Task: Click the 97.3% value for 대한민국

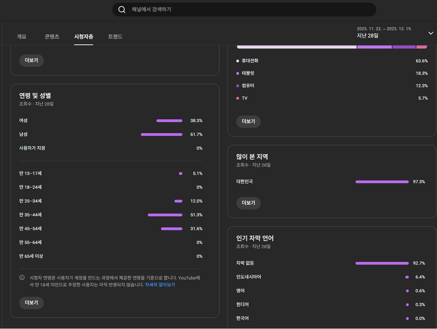Action: click(419, 182)
